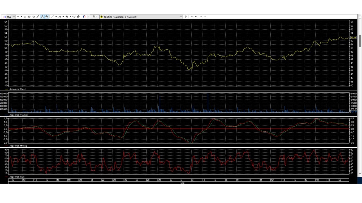Click the Sep month label on time axis
The width and height of the screenshot is (362, 203).
182,183
